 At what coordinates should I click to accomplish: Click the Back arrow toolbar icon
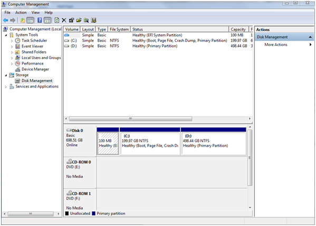coord(6,20)
